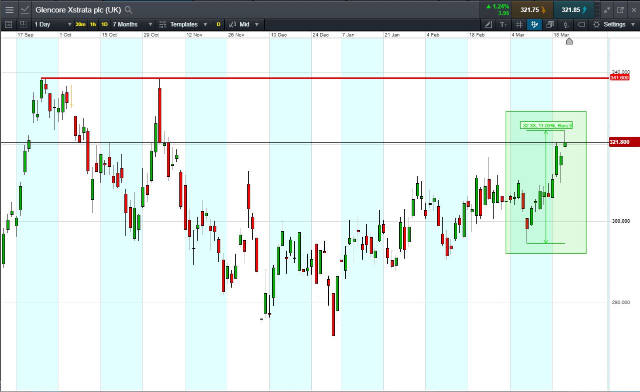The image size is (640, 392).
Task: Select the red horizontal resistance line
Action: pos(325,78)
